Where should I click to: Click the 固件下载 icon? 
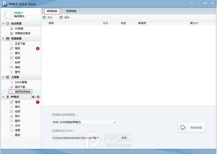(12, 87)
